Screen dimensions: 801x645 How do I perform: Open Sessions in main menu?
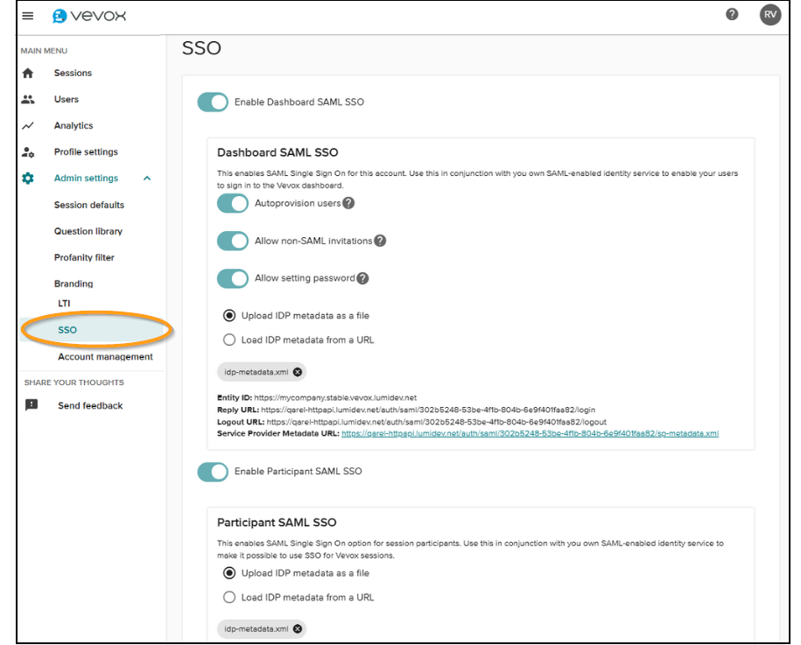73,73
